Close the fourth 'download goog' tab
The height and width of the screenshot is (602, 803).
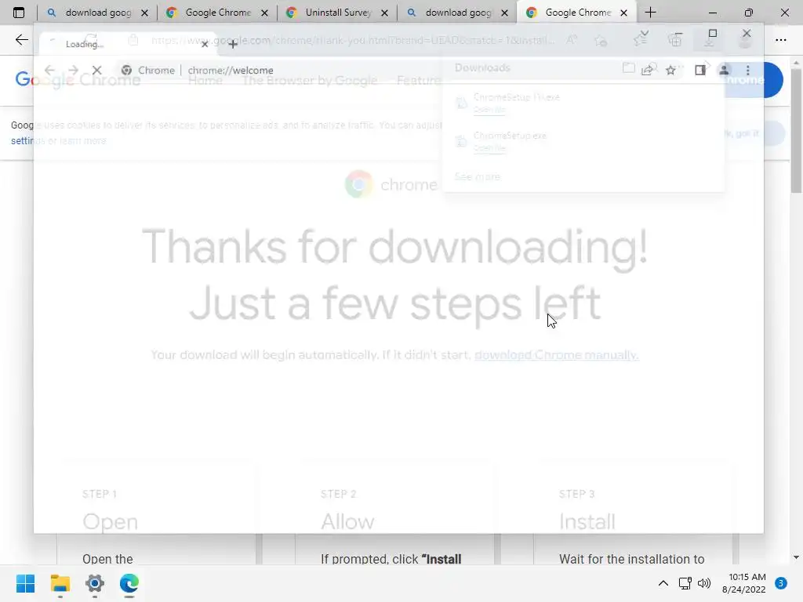504,13
